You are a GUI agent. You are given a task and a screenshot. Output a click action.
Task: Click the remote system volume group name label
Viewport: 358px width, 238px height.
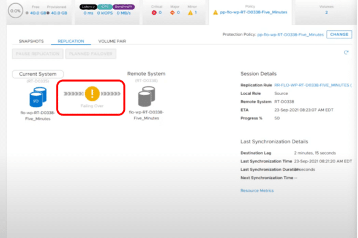tap(146, 115)
